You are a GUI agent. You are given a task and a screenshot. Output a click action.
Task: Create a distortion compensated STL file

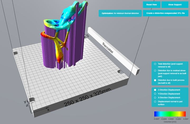(166, 13)
